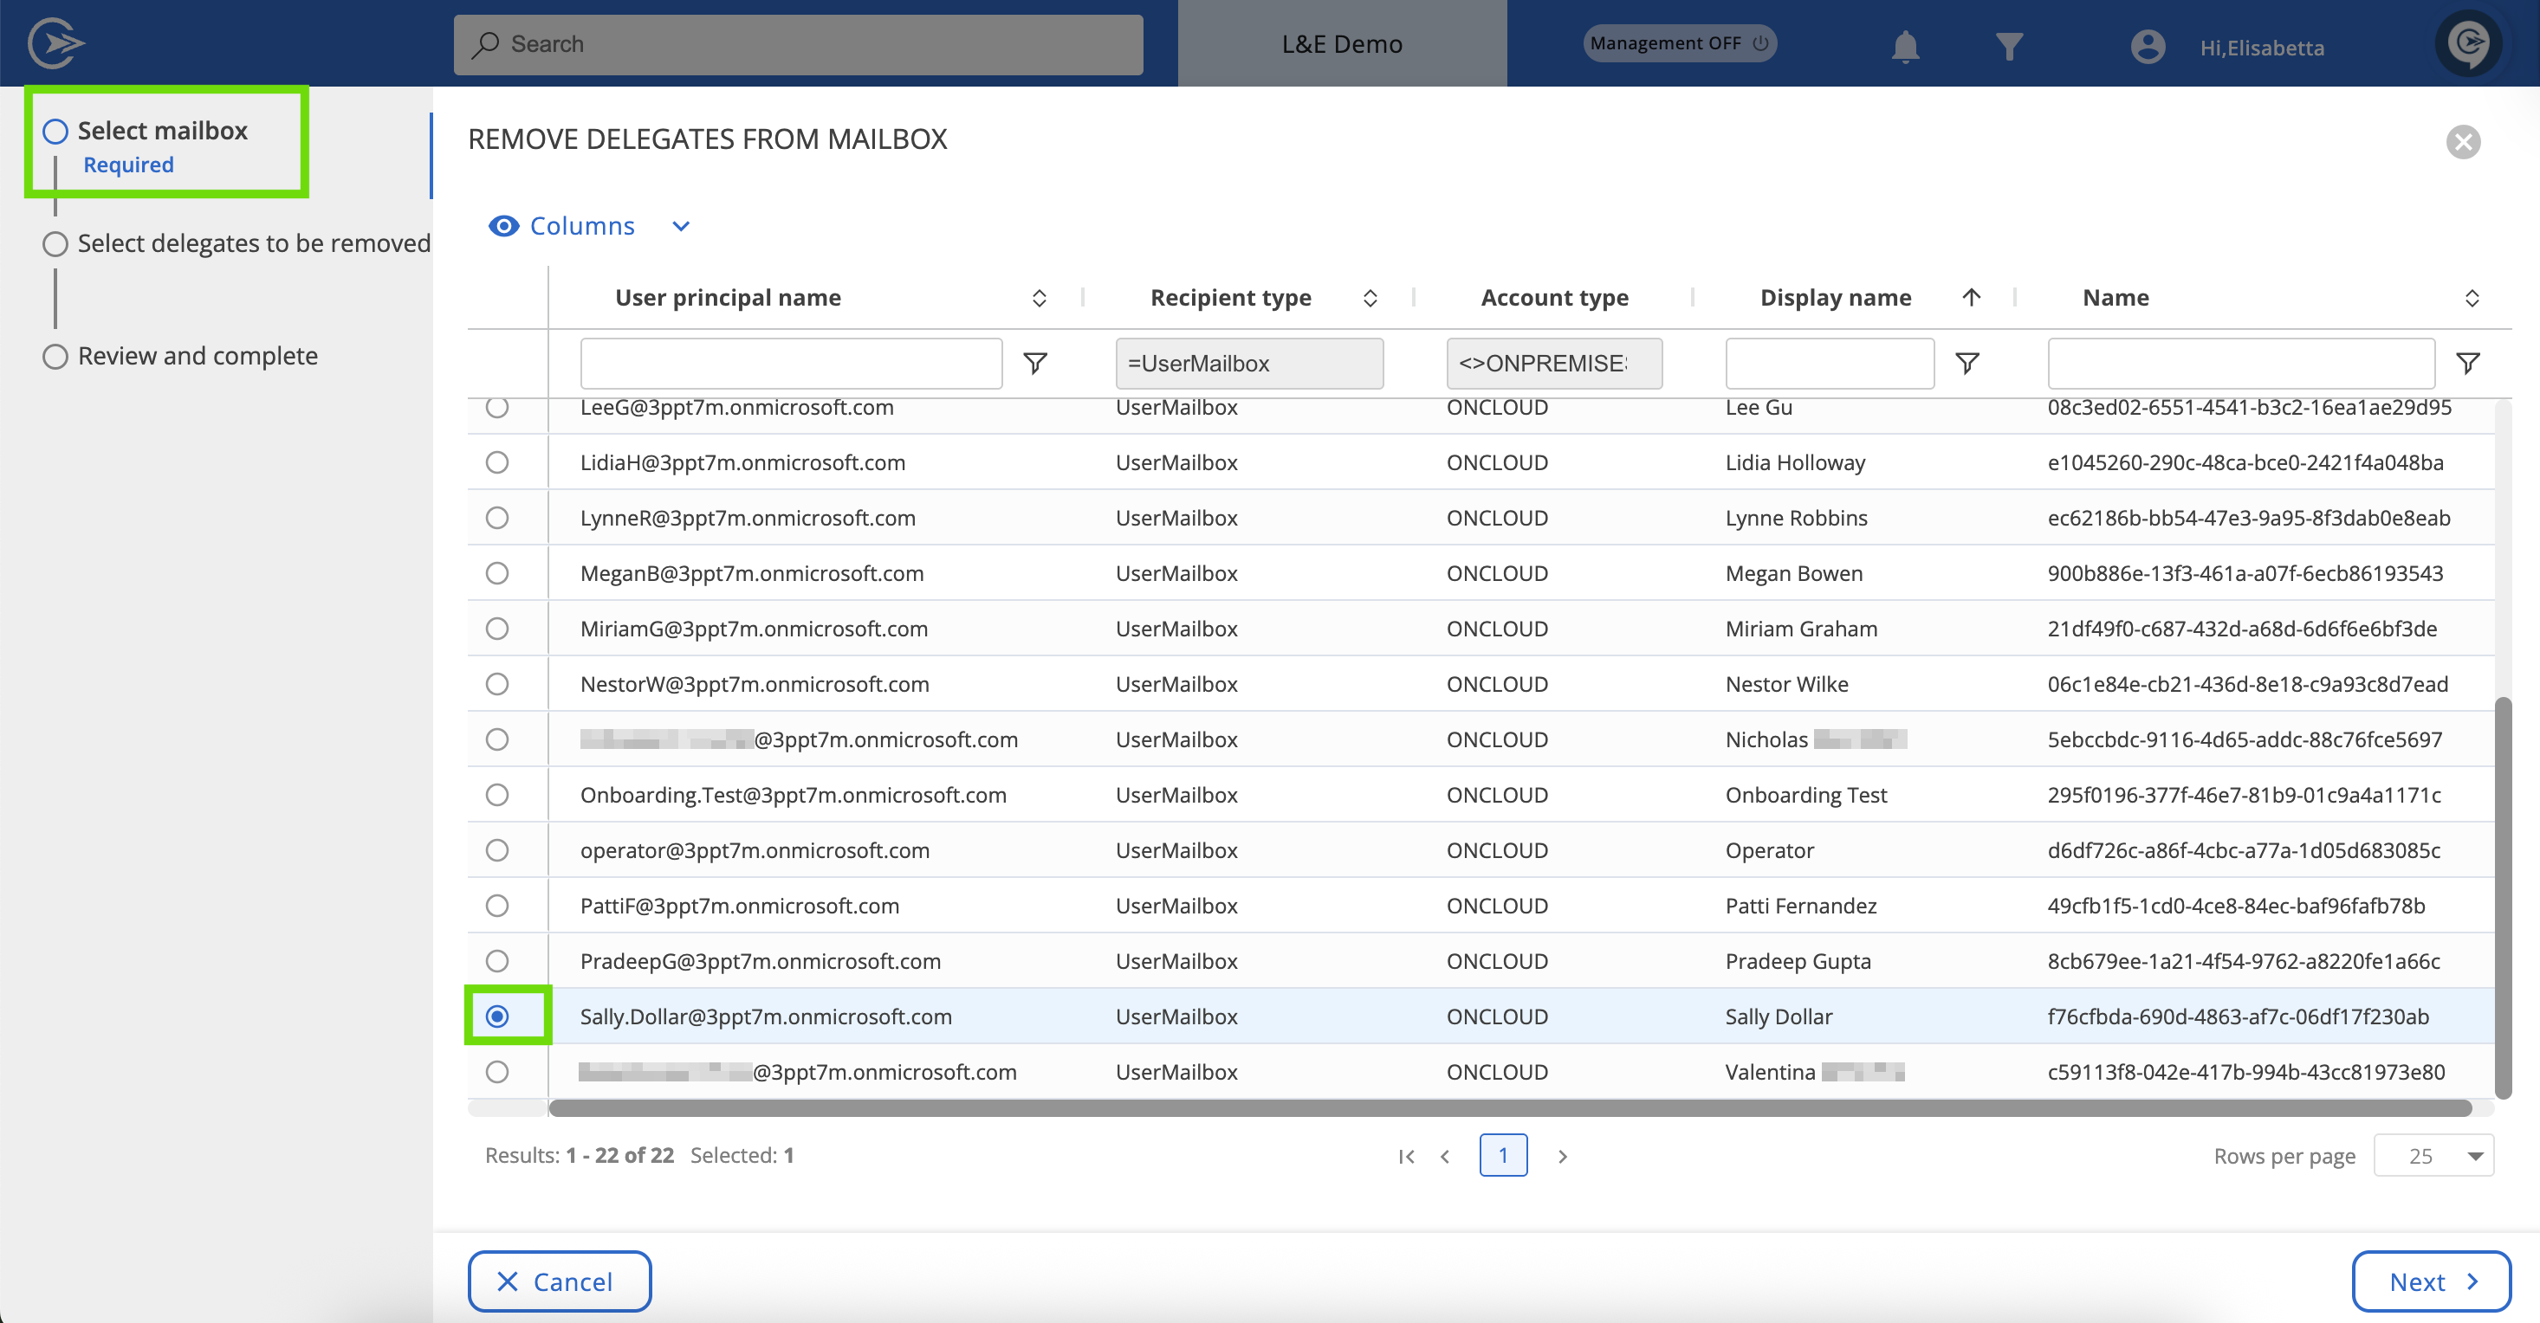
Task: Click the search magnifier icon
Action: pos(485,44)
